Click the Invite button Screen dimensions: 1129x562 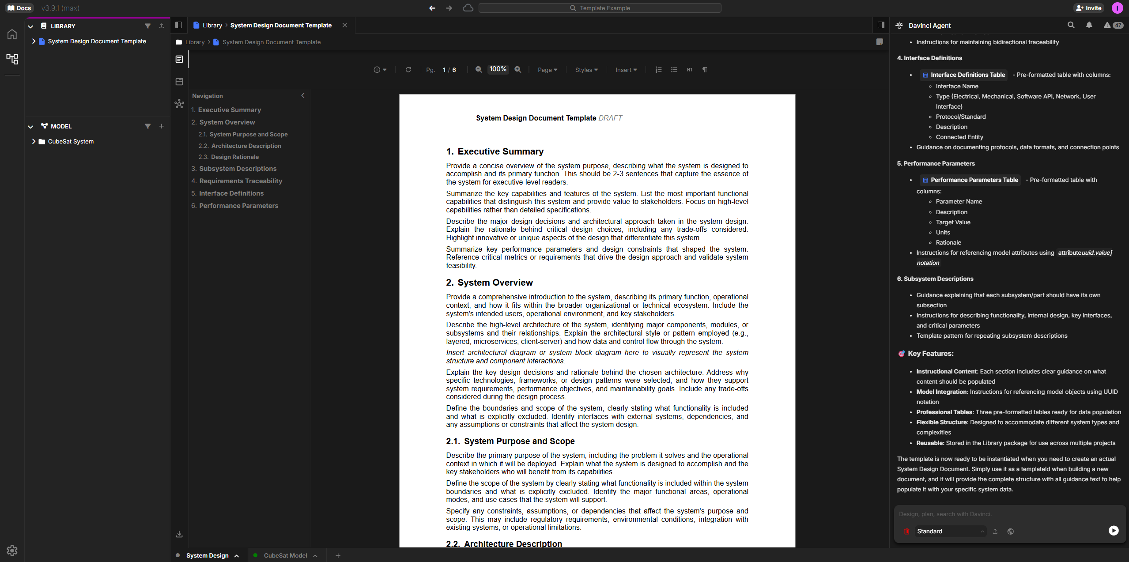pos(1088,8)
